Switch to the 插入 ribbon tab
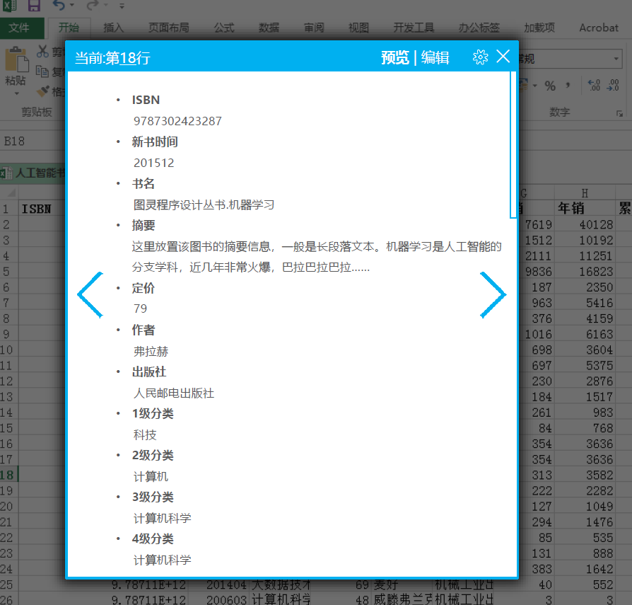The image size is (632, 605). pyautogui.click(x=113, y=28)
